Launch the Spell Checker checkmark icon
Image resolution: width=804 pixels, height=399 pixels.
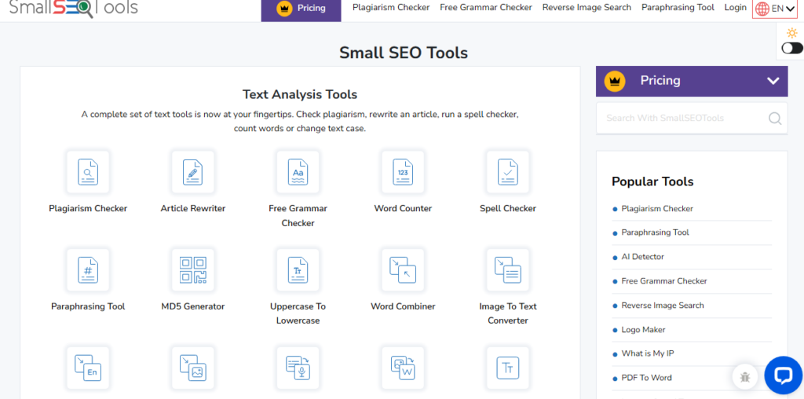click(508, 172)
